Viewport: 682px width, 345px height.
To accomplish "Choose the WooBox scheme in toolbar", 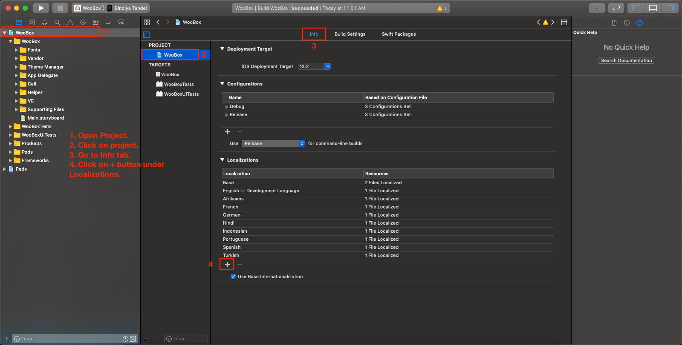I will pyautogui.click(x=89, y=8).
